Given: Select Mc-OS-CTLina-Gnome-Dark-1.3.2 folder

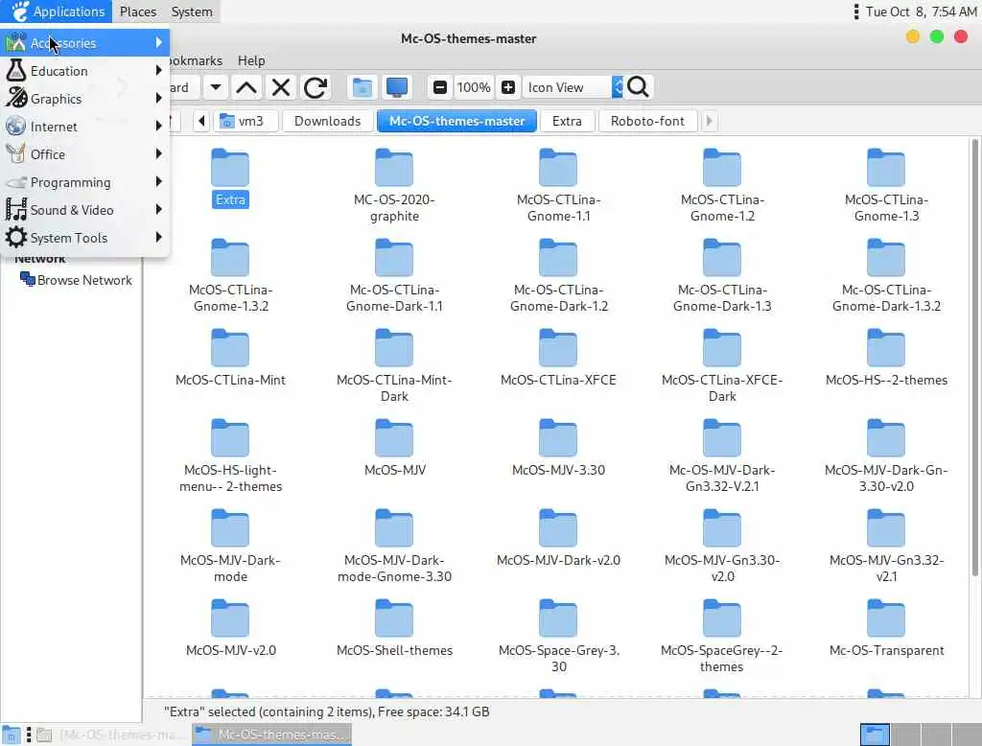Looking at the screenshot, I should 886,257.
